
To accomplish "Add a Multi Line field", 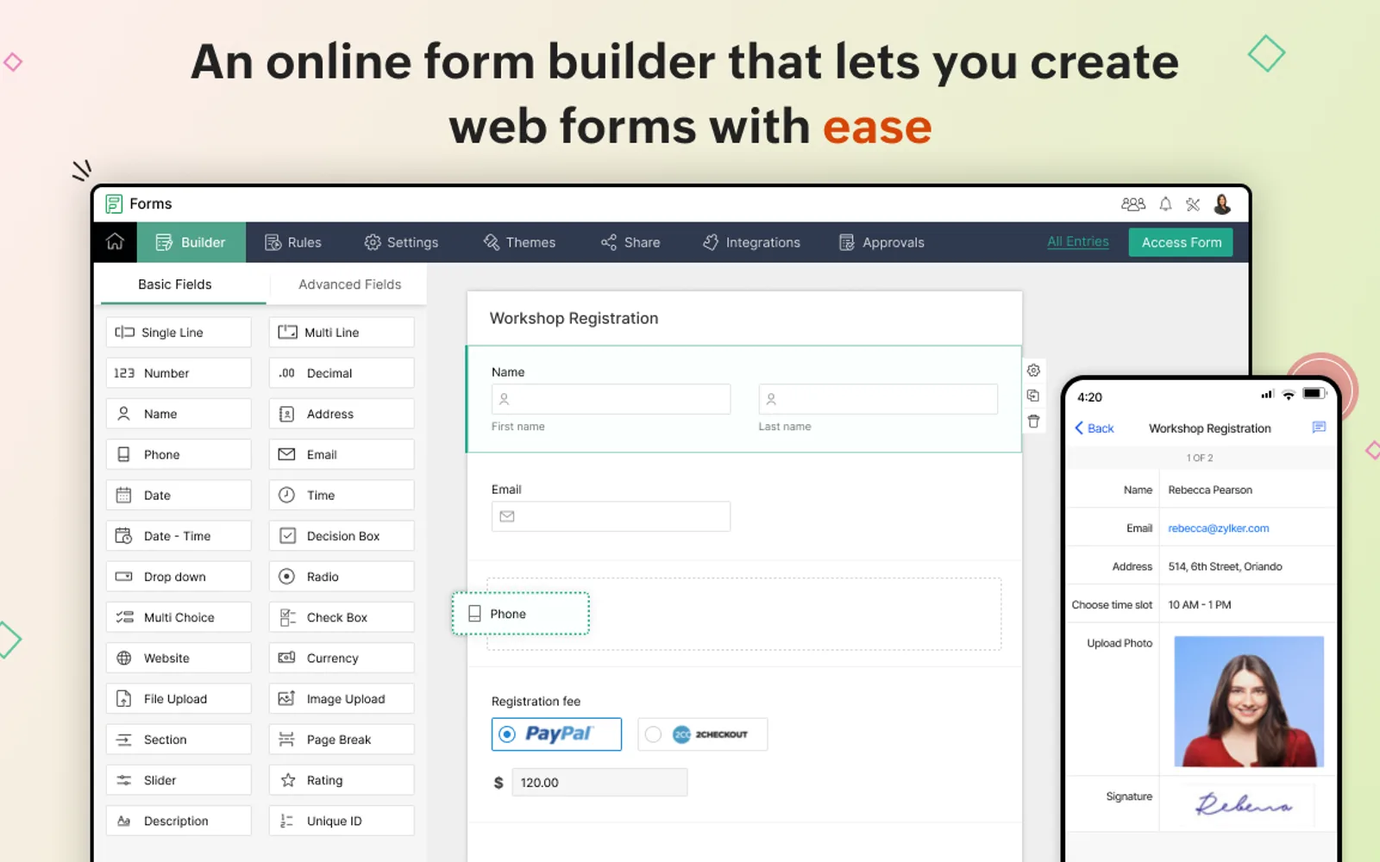I will point(342,333).
